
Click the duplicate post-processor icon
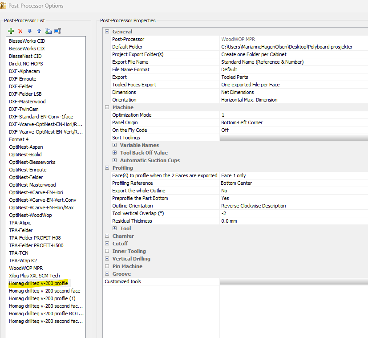click(x=48, y=31)
